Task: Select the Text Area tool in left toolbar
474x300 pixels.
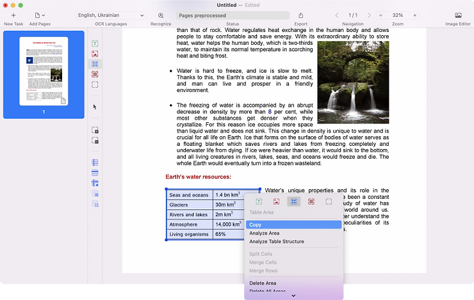Action: (95, 43)
